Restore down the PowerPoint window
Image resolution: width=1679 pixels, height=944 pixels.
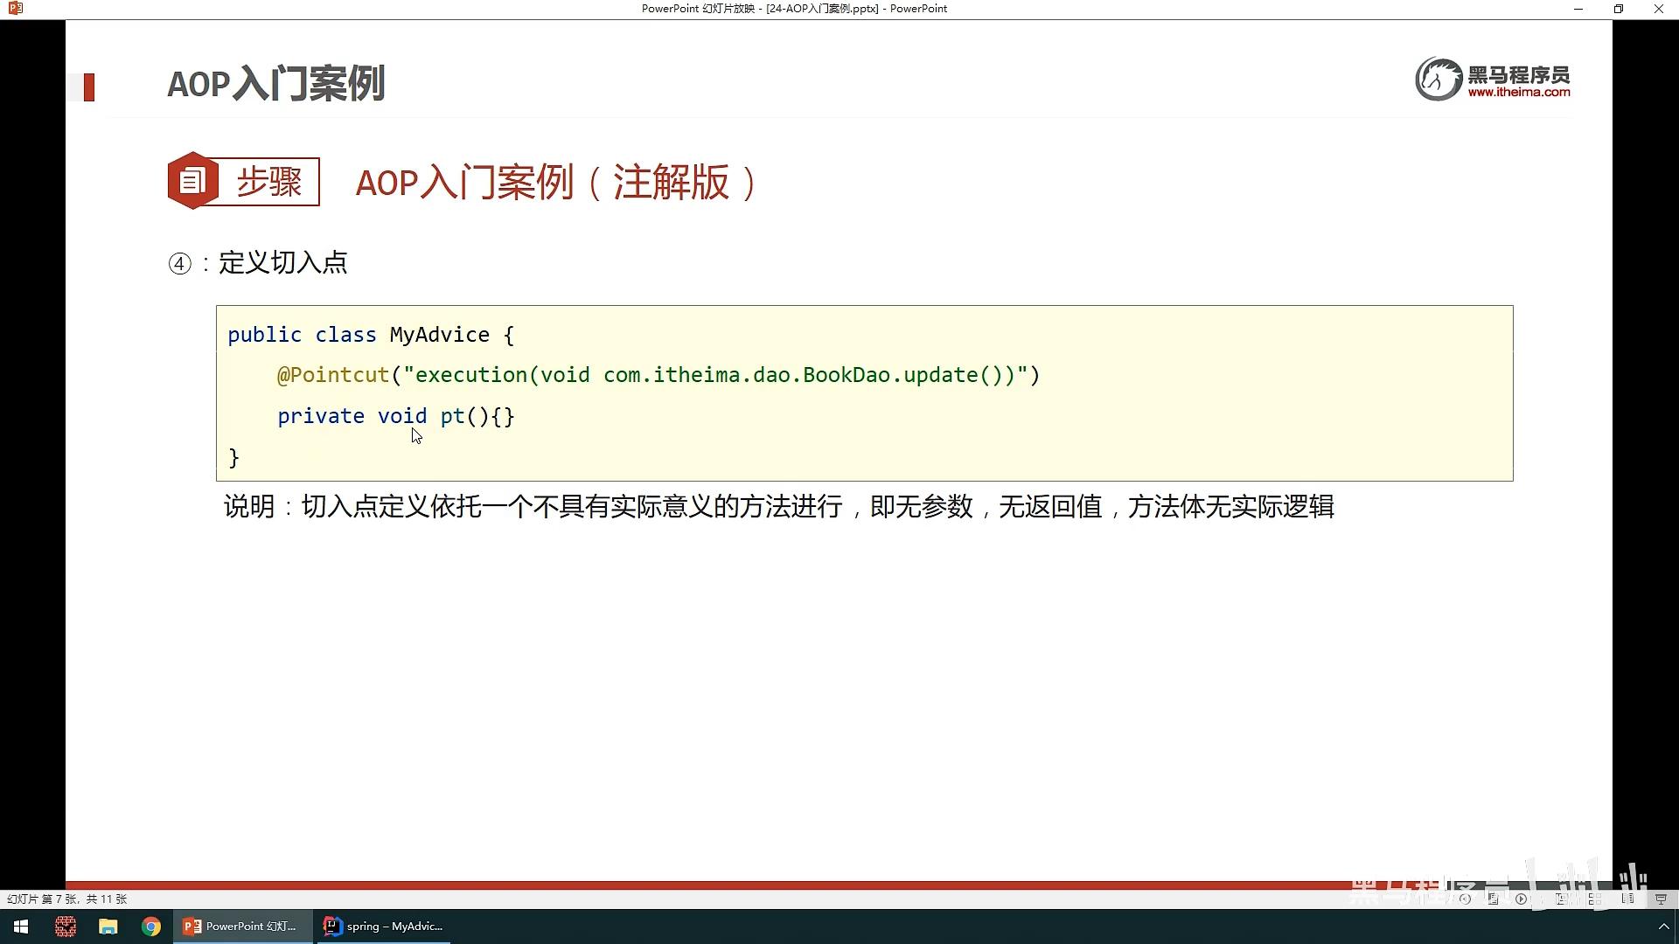coord(1619,9)
